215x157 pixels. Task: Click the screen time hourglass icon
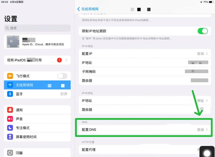[10, 137]
